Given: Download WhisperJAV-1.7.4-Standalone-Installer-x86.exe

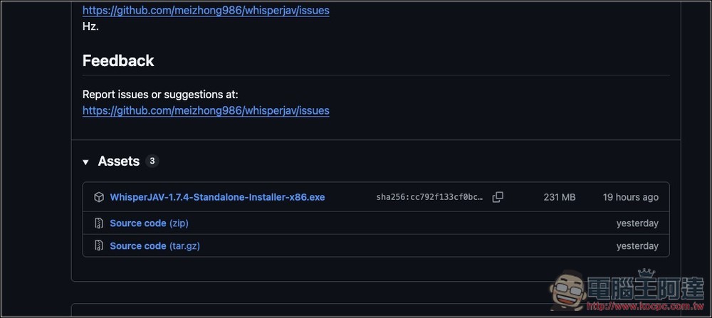Looking at the screenshot, I should point(217,197).
